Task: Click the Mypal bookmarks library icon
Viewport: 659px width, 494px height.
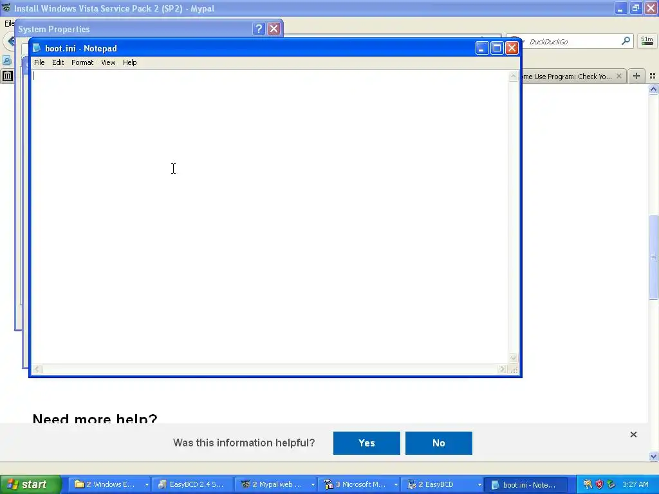Action: pos(8,76)
